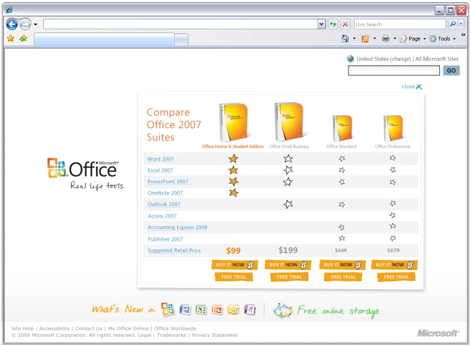This screenshot has height=346, width=471.
Task: Click the Word icon in What's New row
Action: tap(185, 309)
